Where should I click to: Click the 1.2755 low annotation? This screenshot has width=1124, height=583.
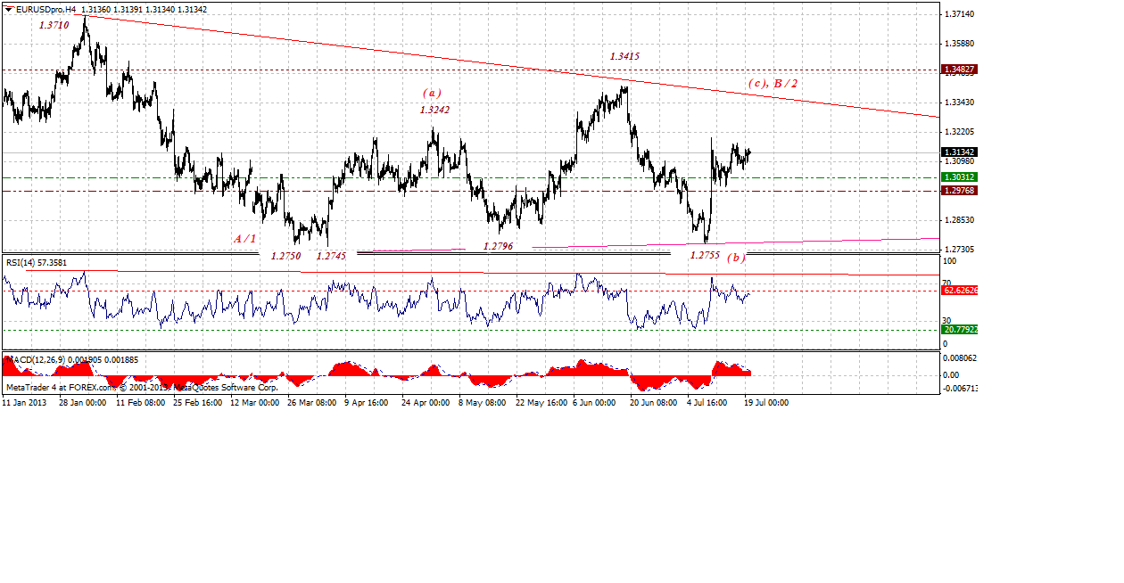(705, 255)
